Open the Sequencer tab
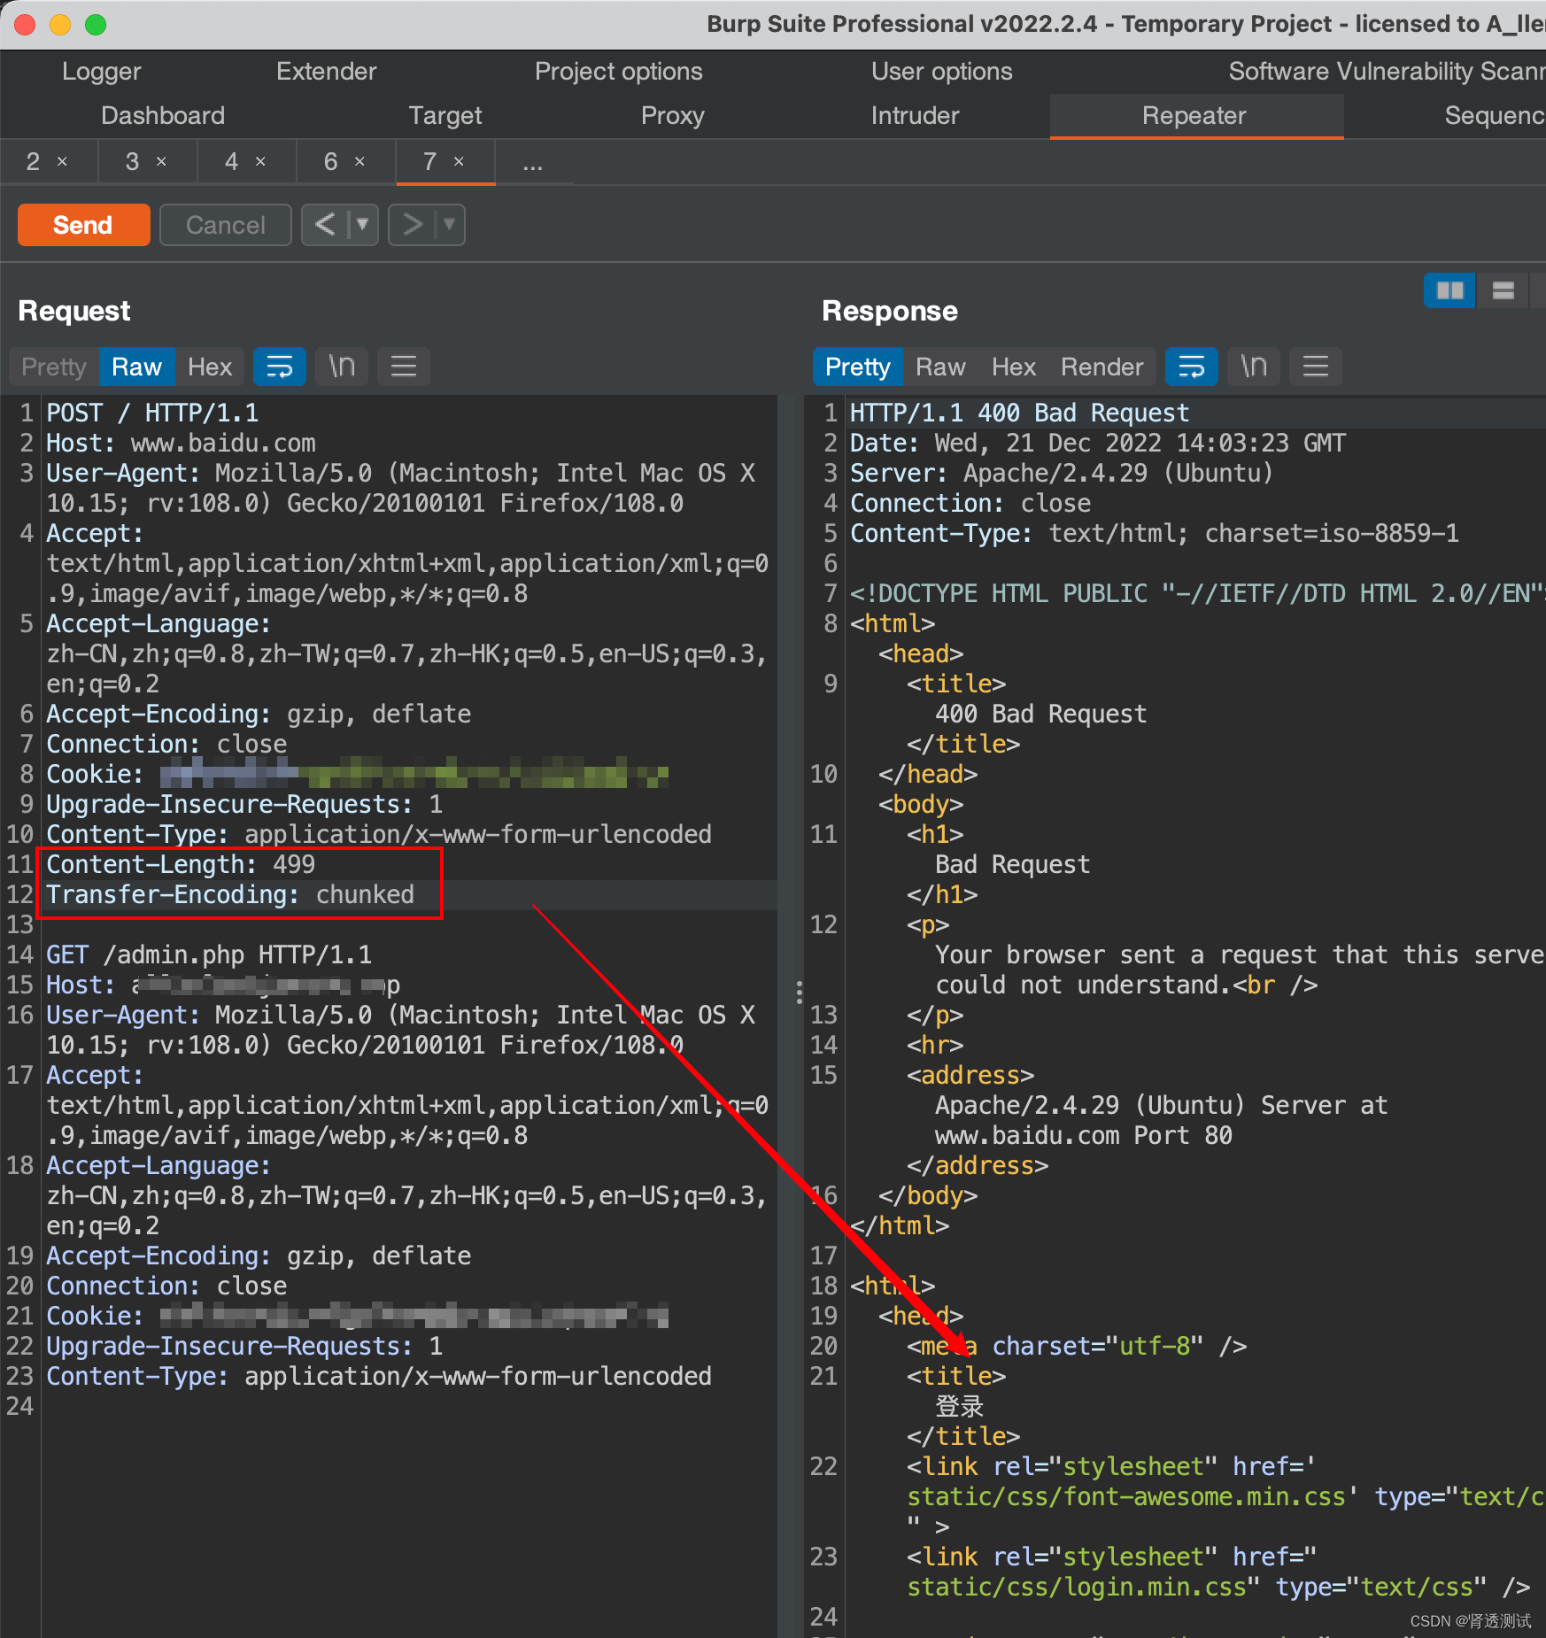The width and height of the screenshot is (1546, 1638). [x=1495, y=115]
